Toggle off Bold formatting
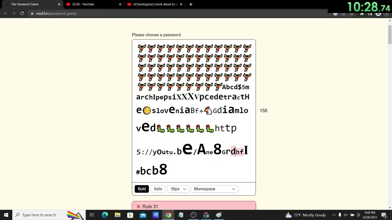 coord(141,189)
